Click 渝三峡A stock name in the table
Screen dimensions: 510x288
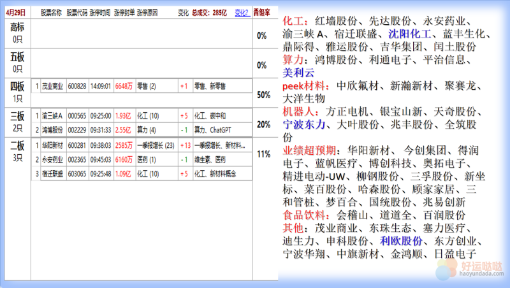(52, 116)
